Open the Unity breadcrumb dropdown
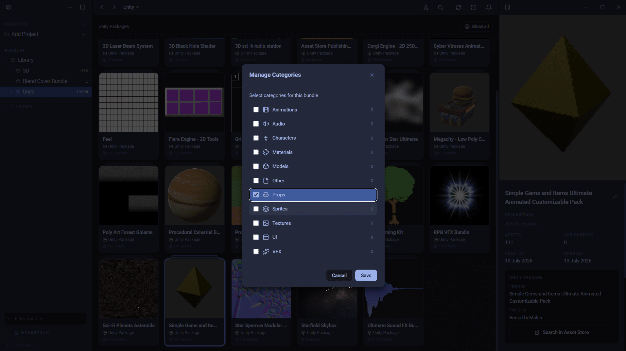The image size is (626, 351). 131,7
